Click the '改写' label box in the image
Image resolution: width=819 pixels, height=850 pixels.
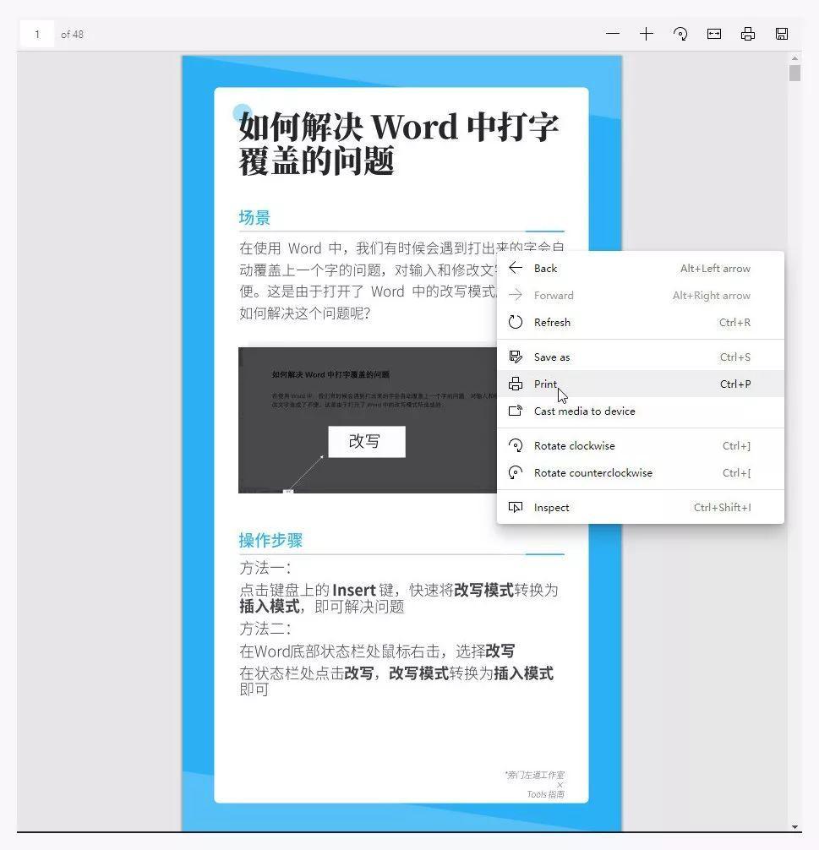point(367,441)
